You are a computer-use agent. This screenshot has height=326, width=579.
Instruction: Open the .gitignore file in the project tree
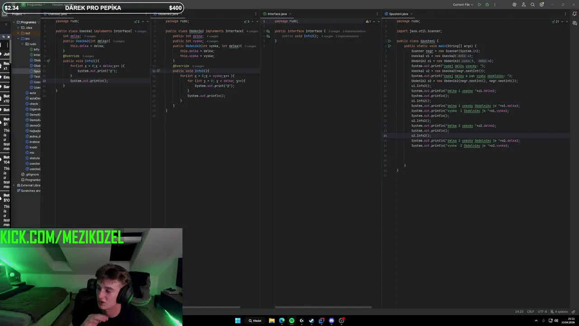click(x=32, y=174)
